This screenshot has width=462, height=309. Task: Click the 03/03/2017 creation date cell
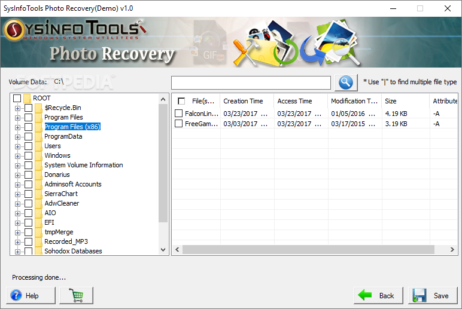click(245, 124)
